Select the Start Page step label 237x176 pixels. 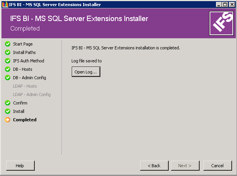[x=23, y=44]
